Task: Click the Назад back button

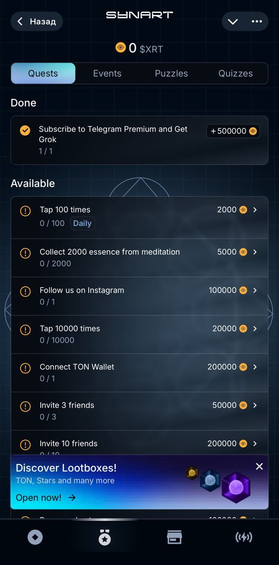Action: coord(37,21)
